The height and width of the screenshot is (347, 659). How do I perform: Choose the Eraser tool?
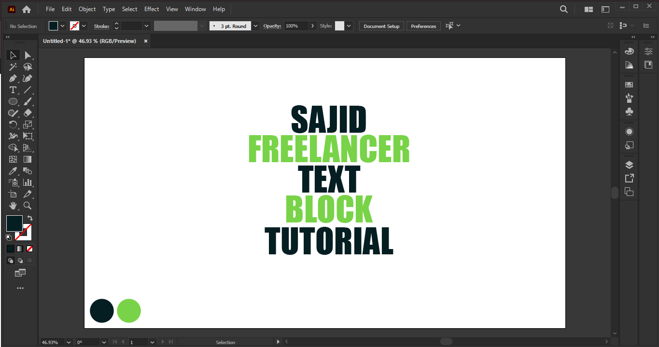(x=28, y=113)
